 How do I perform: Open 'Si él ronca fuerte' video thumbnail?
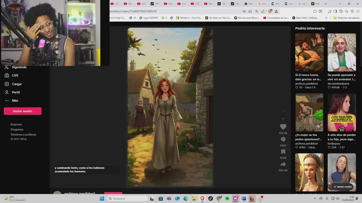(309, 52)
